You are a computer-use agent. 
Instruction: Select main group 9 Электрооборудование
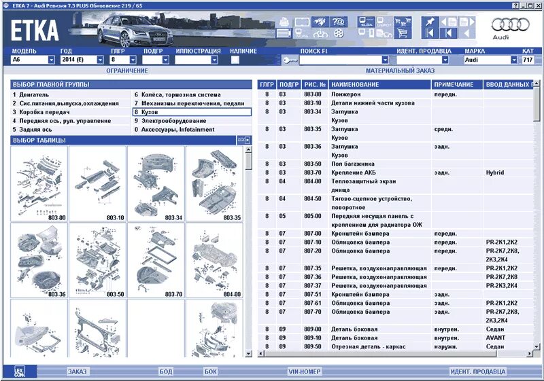[192, 120]
